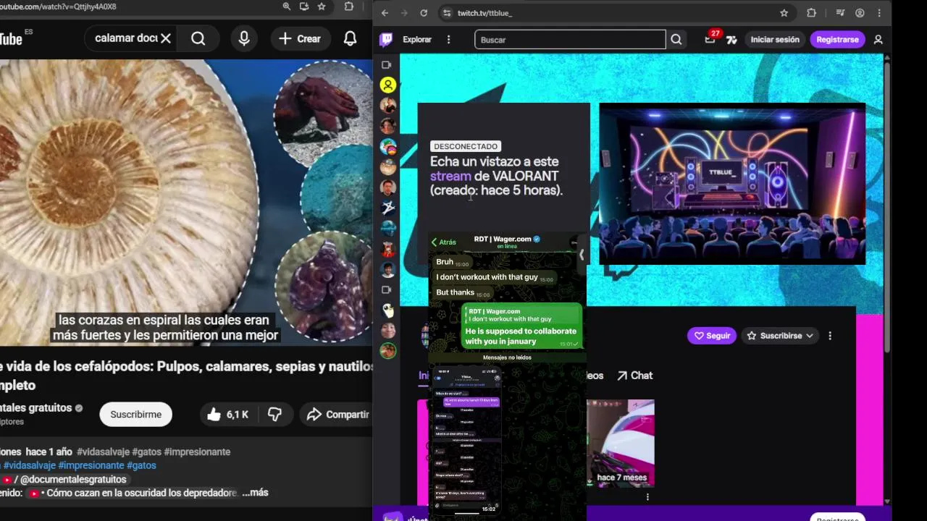The width and height of the screenshot is (927, 521).
Task: Click the #vidasalvaje hashtag in blue
Action: [x=28, y=465]
